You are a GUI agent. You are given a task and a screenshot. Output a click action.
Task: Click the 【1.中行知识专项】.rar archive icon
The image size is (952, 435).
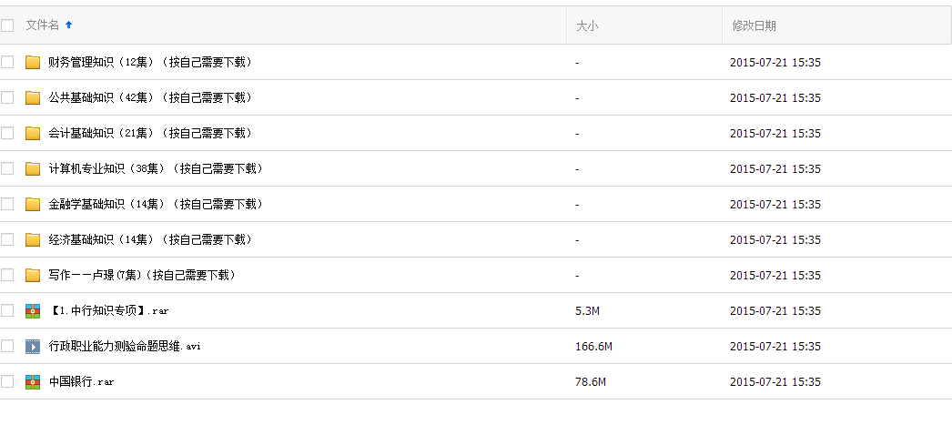pyautogui.click(x=33, y=310)
